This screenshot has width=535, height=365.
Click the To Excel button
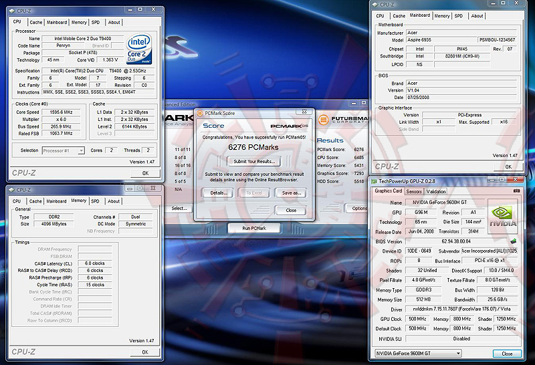tap(254, 193)
